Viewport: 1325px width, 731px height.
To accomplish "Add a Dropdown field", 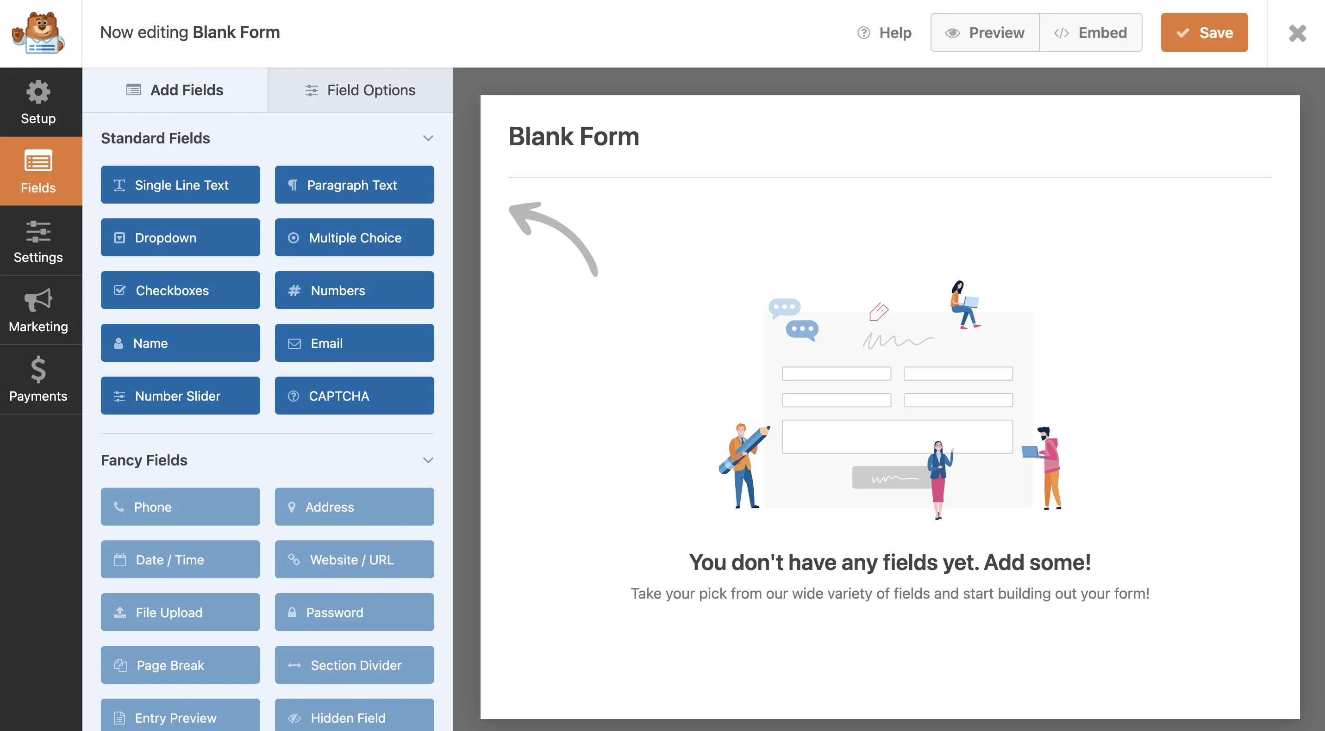I will (x=180, y=237).
